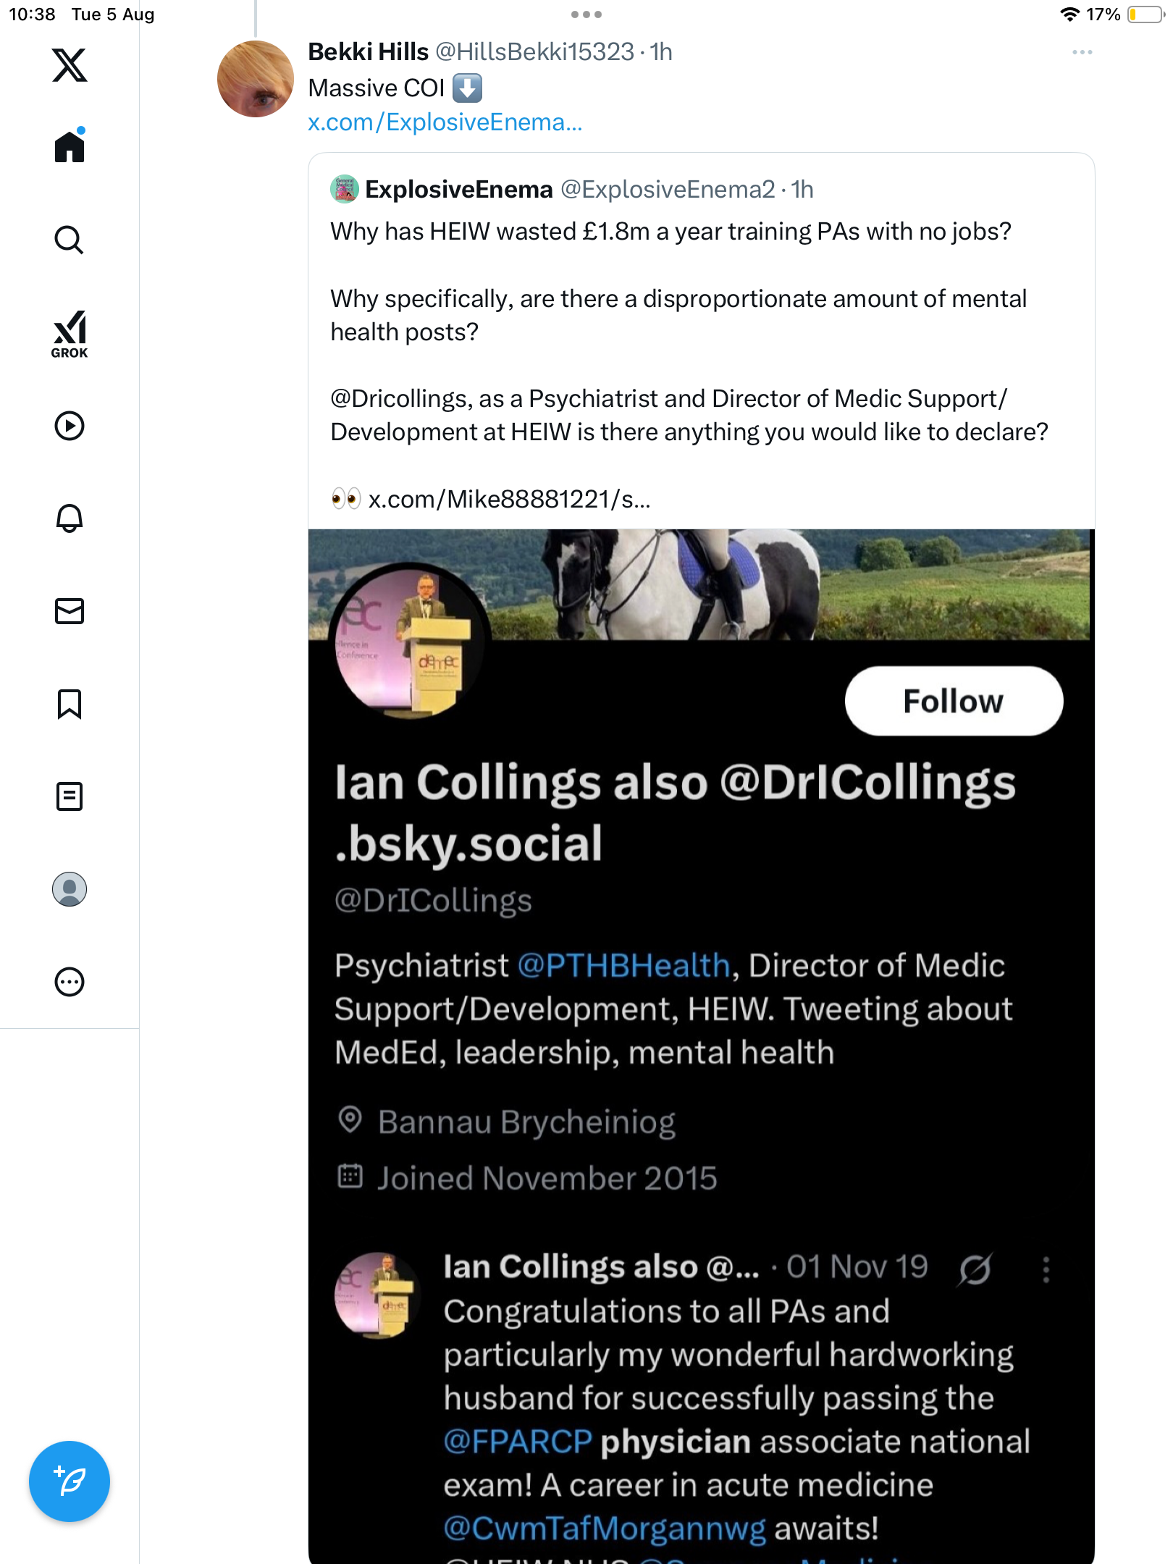Open more options for Bekki Hills post
Image resolution: width=1173 pixels, height=1564 pixels.
tap(1082, 52)
